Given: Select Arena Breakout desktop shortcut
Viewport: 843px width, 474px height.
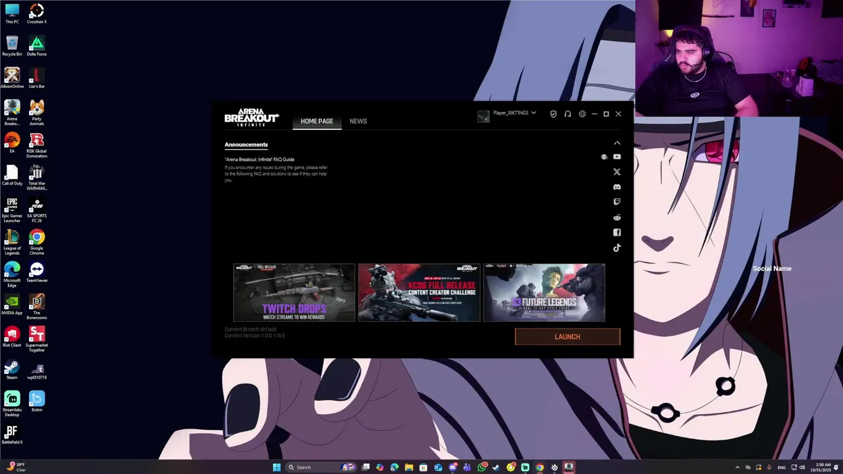Looking at the screenshot, I should 12,113.
